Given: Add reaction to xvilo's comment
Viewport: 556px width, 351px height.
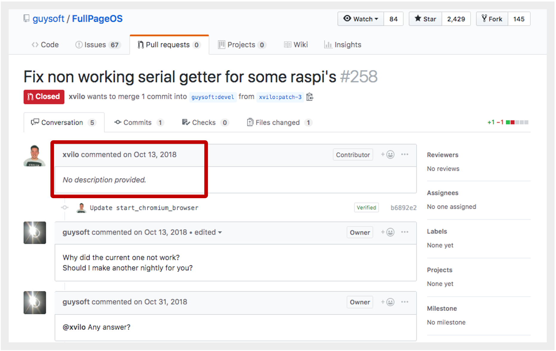Looking at the screenshot, I should click(388, 155).
